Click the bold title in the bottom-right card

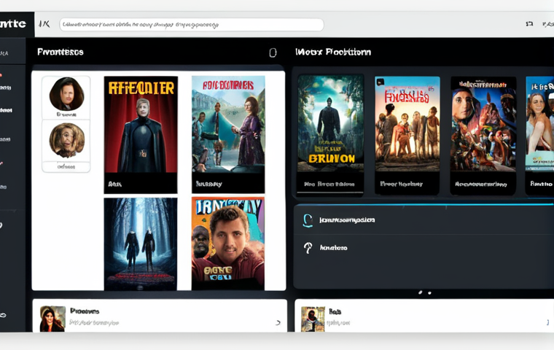[x=335, y=311]
